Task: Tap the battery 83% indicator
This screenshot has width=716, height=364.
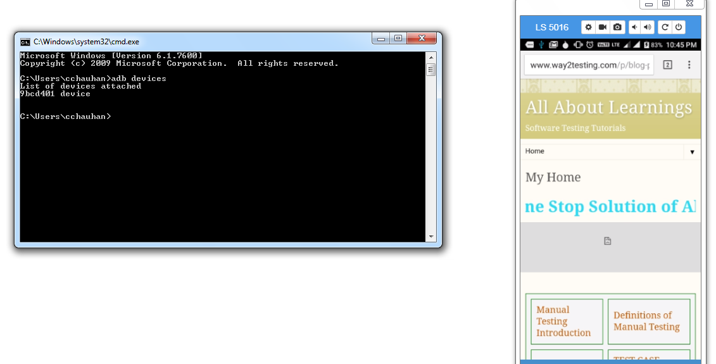Action: tap(653, 45)
